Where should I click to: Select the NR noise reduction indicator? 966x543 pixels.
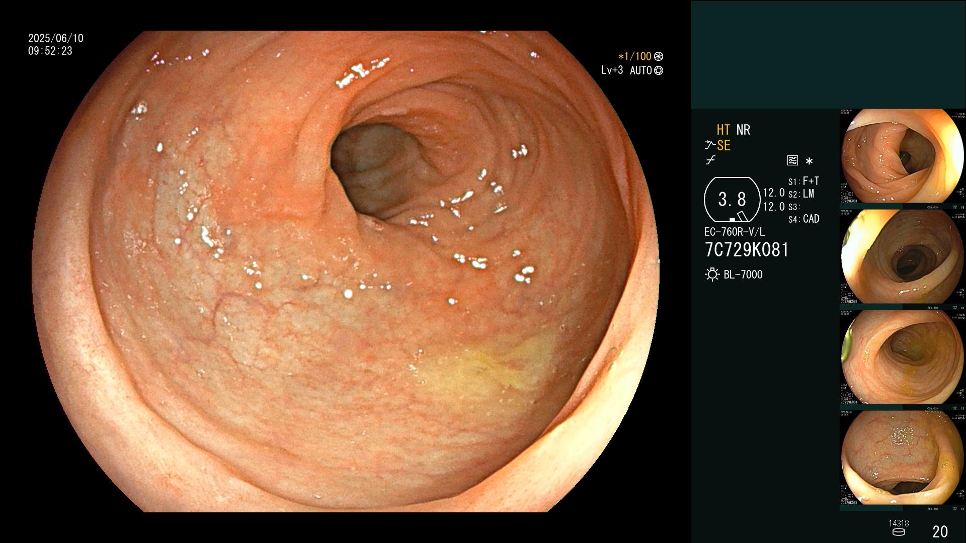click(x=743, y=130)
